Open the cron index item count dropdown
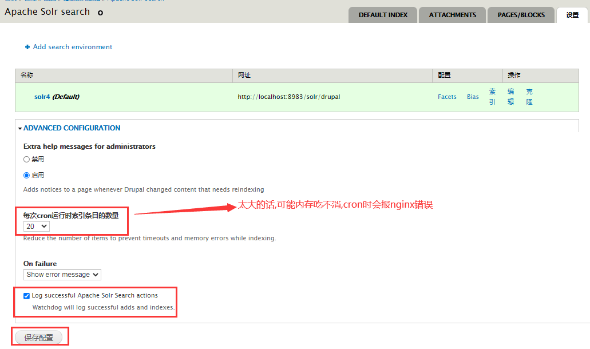The height and width of the screenshot is (349, 590). tap(36, 227)
